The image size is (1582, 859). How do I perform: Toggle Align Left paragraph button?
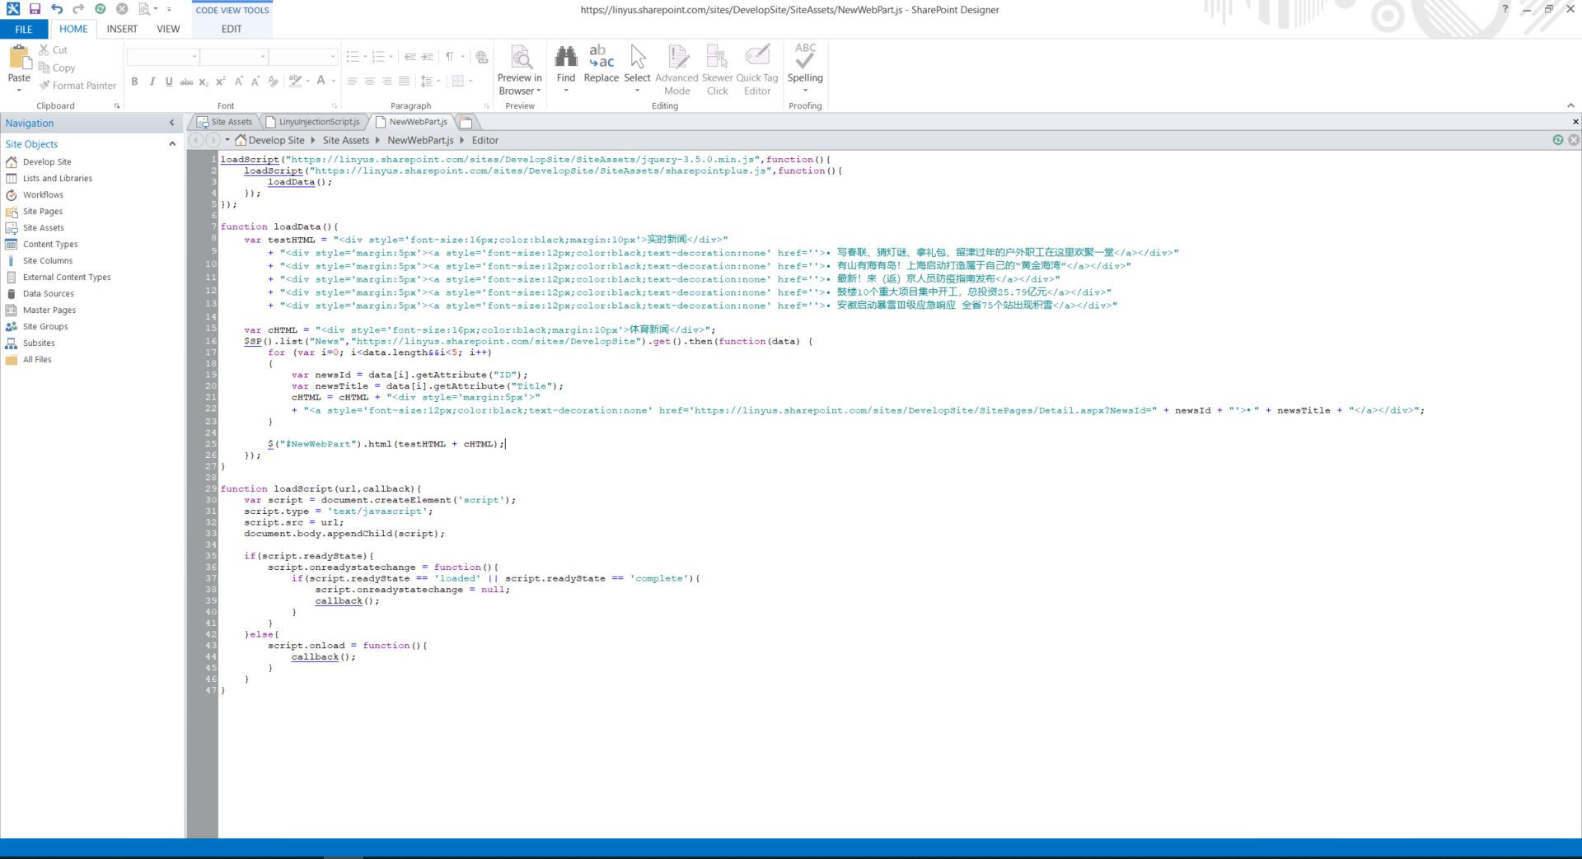(x=353, y=81)
